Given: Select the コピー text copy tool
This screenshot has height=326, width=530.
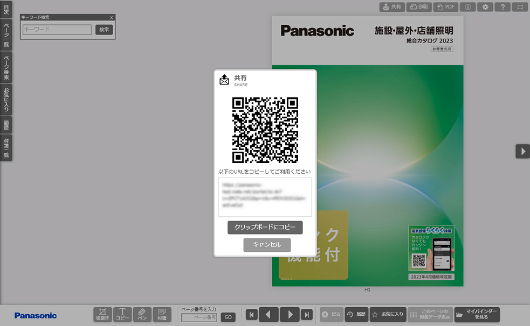Looking at the screenshot, I should 122,315.
